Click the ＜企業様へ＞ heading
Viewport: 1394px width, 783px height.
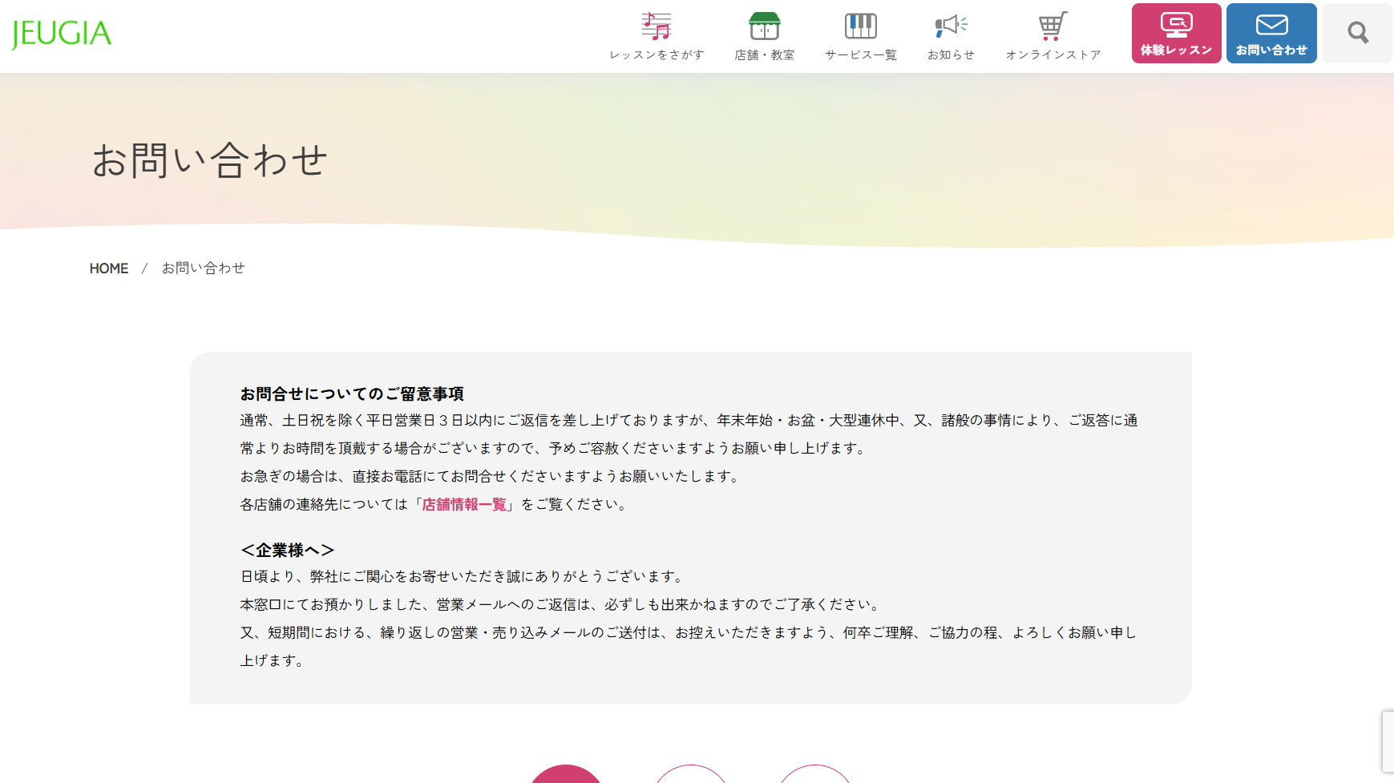287,550
